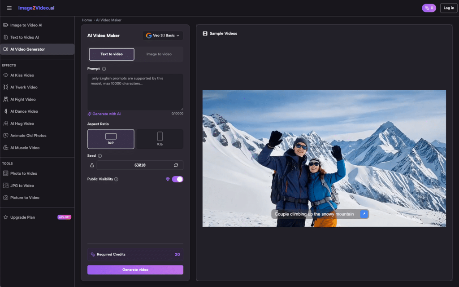
Task: Switch to the Image to video tab
Action: pos(160,54)
